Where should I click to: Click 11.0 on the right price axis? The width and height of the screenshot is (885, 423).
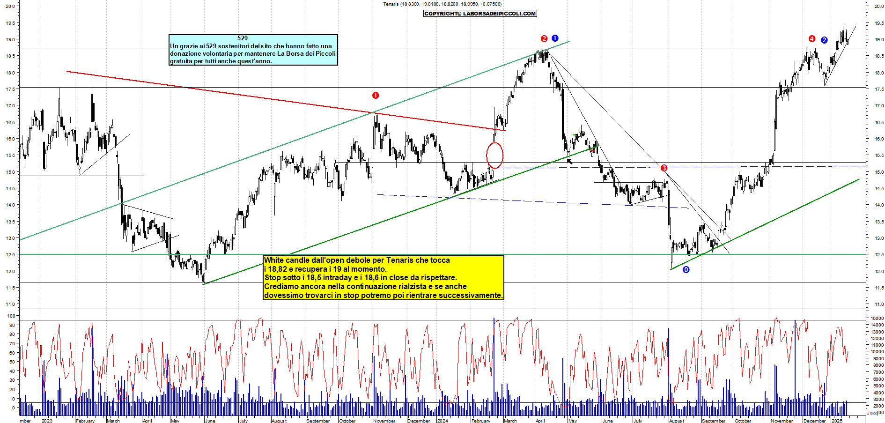879,304
